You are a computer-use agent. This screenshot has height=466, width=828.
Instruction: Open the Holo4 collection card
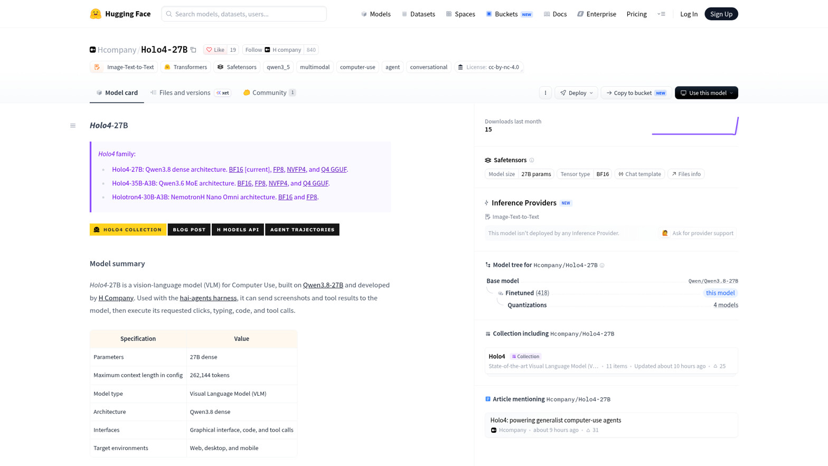click(611, 361)
